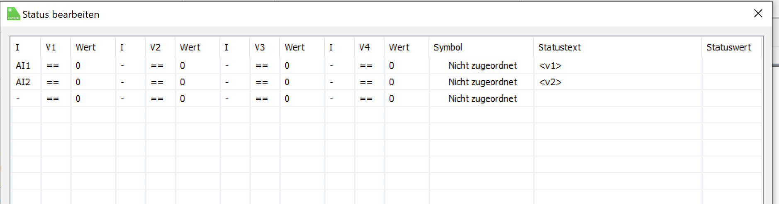Close the Status bearbeiten dialog
The image size is (779, 204).
758,14
